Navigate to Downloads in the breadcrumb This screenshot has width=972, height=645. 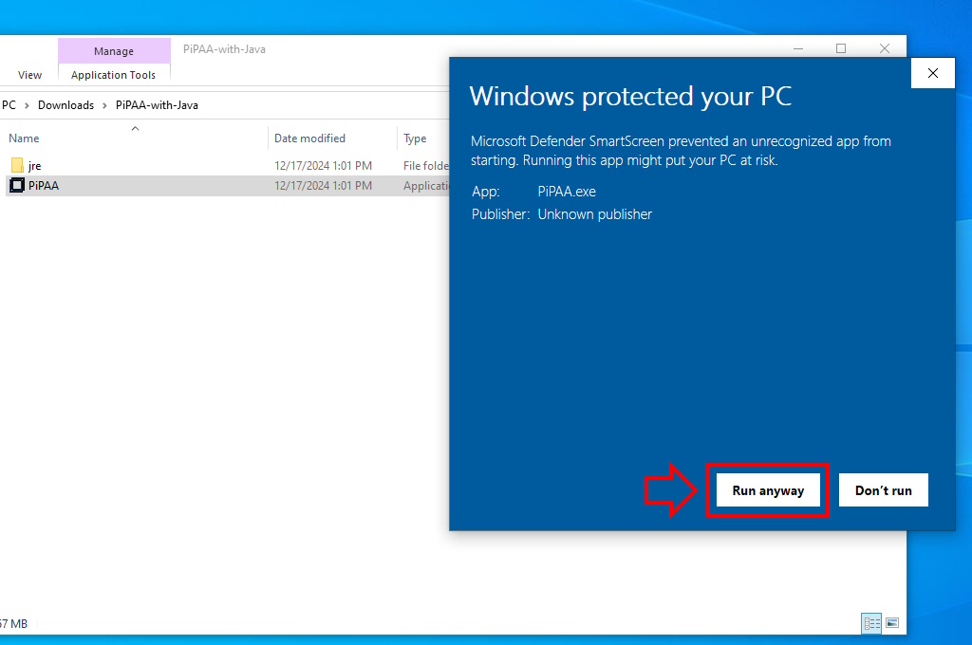click(x=65, y=105)
